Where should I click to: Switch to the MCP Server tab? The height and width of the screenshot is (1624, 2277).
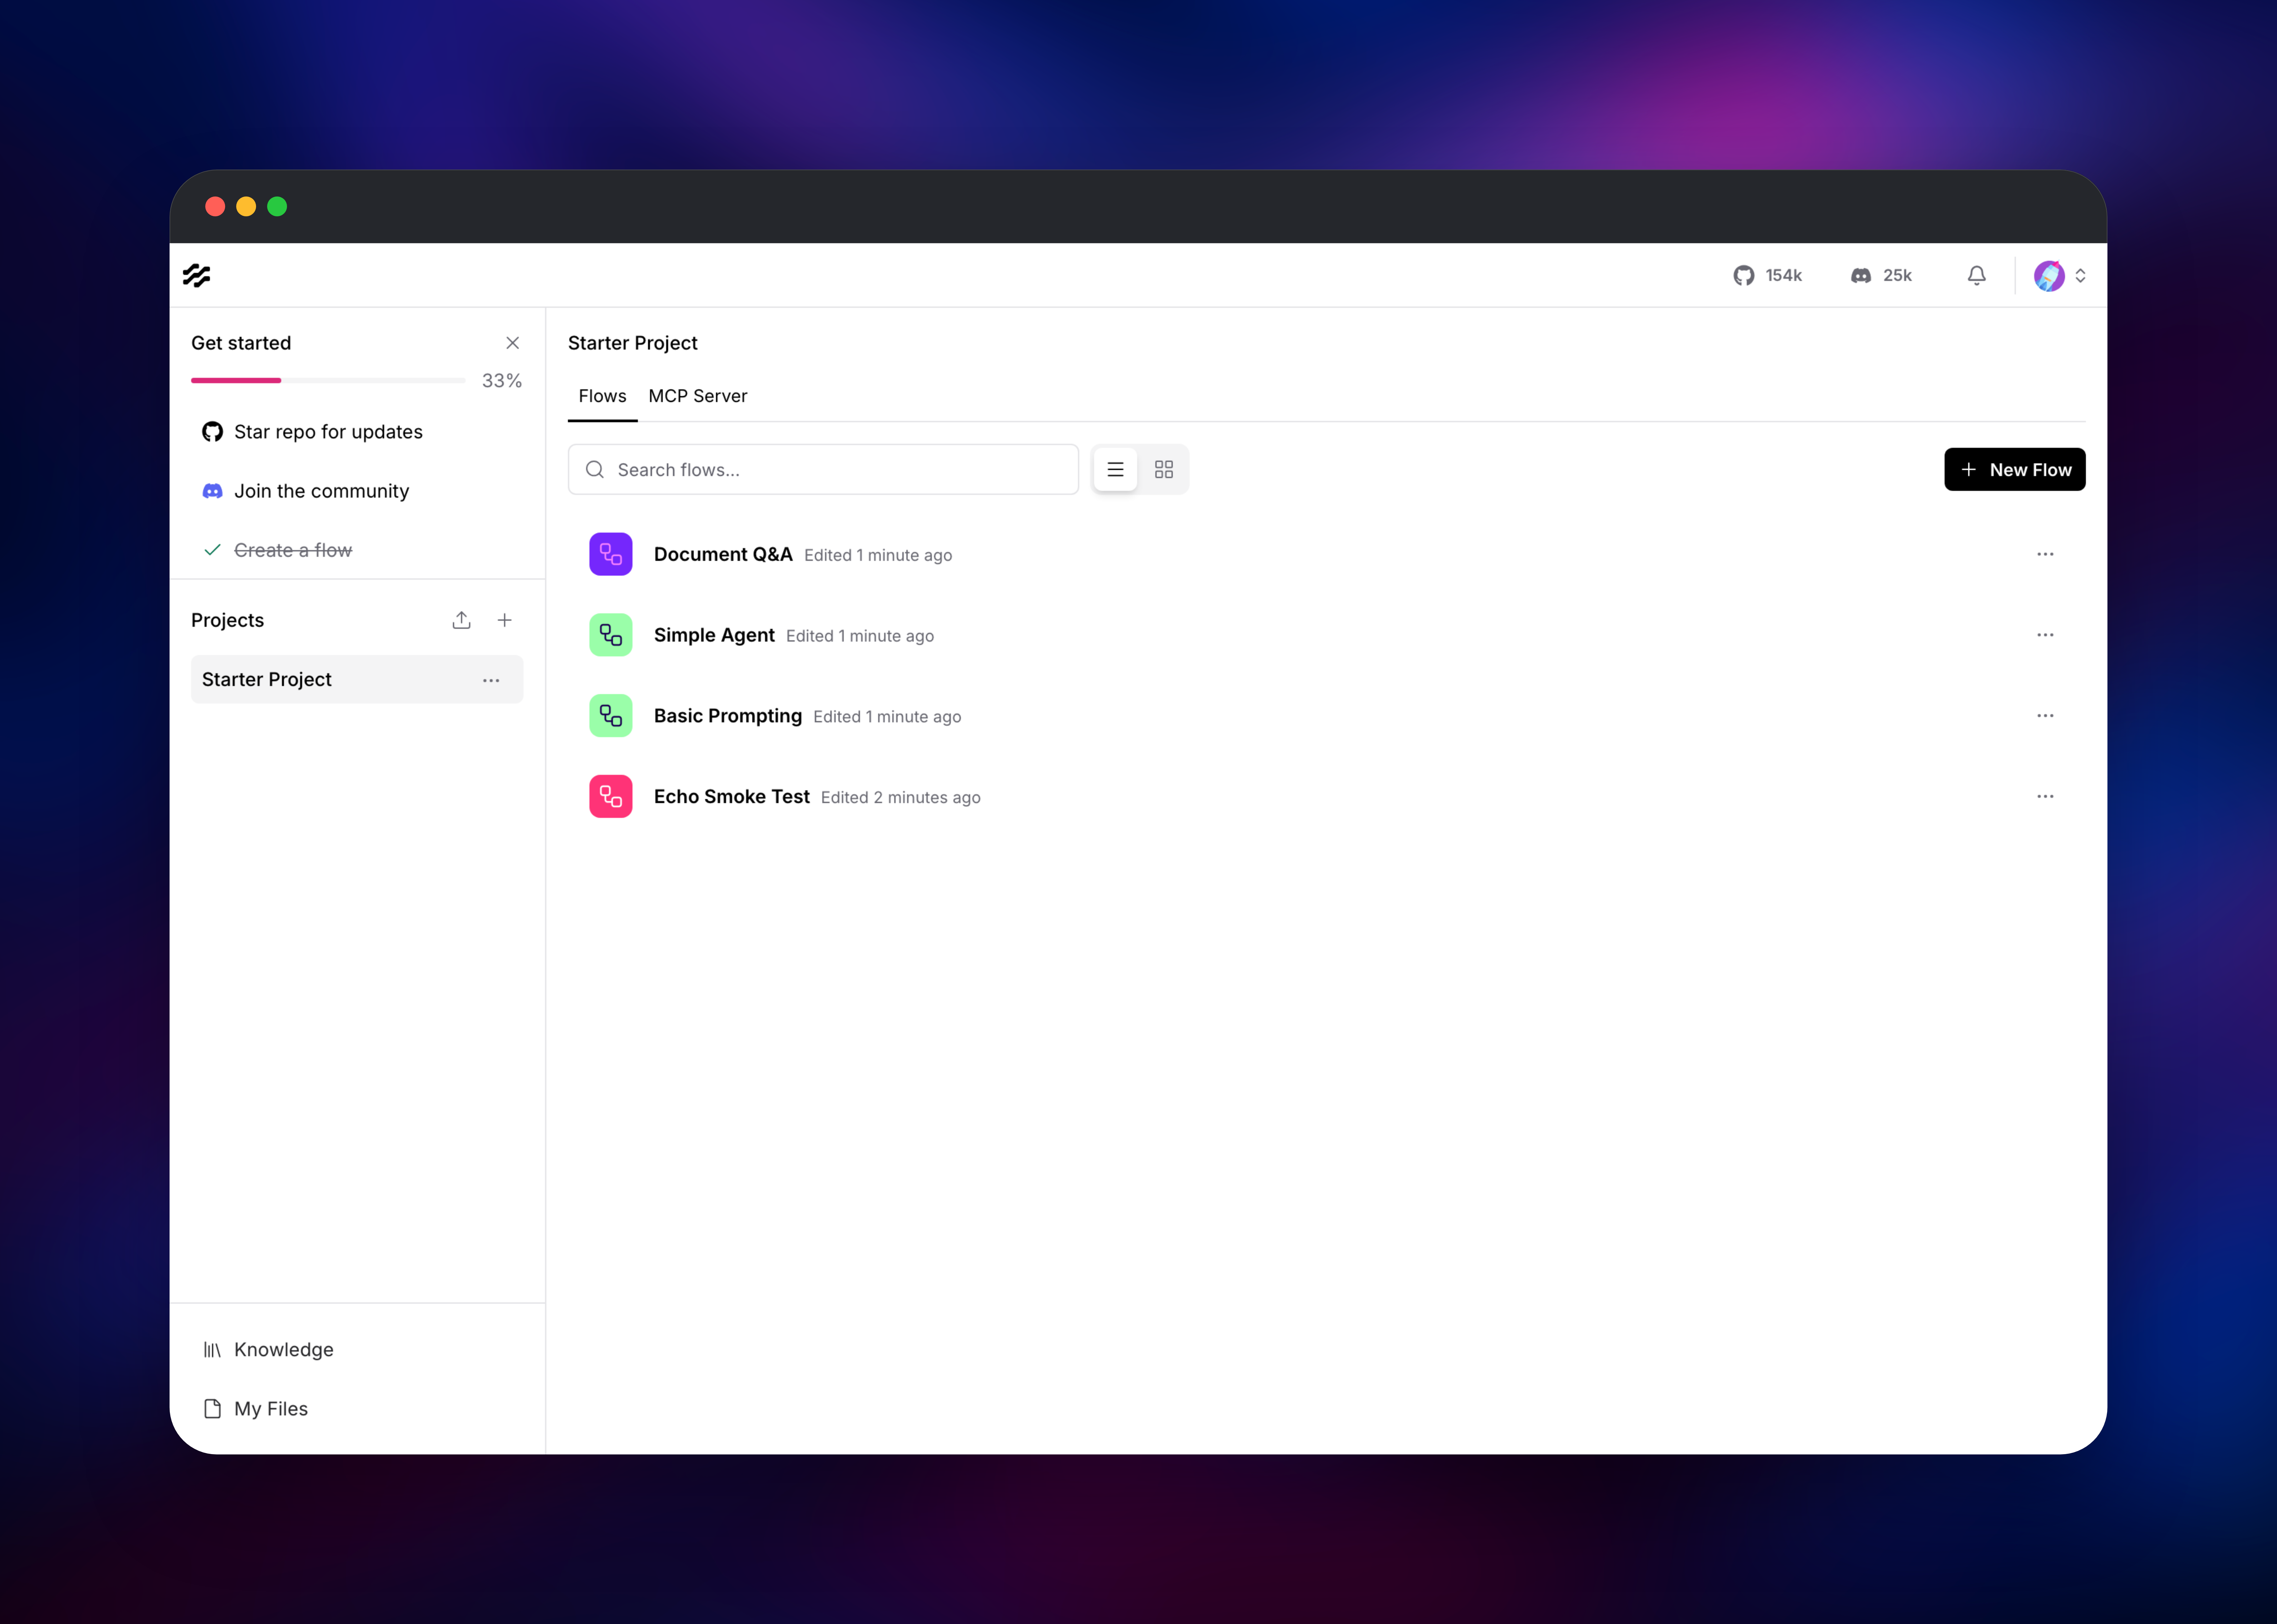pos(698,396)
